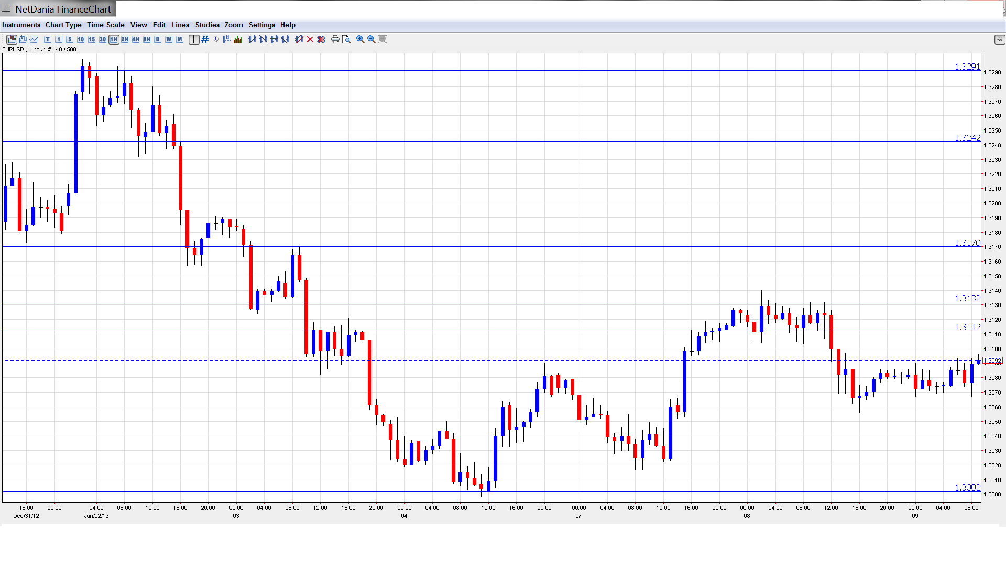Viewport: 1006px width, 566px height.
Task: Toggle the grid lines button
Action: pyautogui.click(x=205, y=39)
